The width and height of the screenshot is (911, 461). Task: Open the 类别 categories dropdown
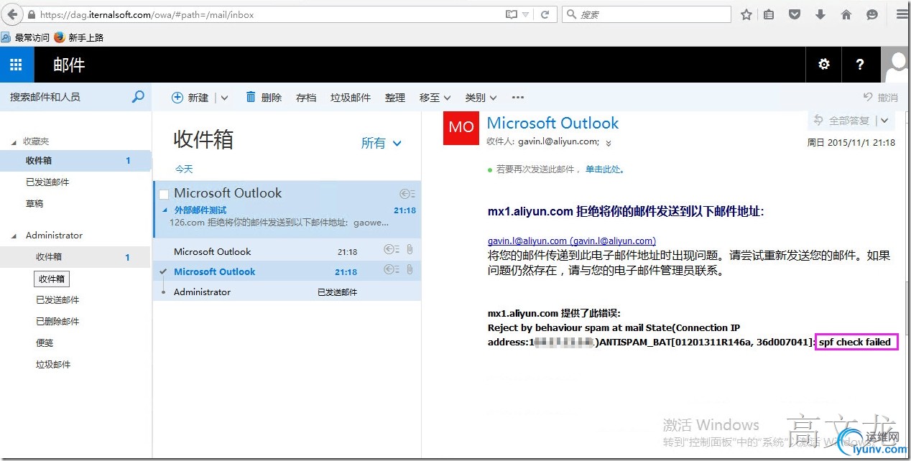(481, 98)
